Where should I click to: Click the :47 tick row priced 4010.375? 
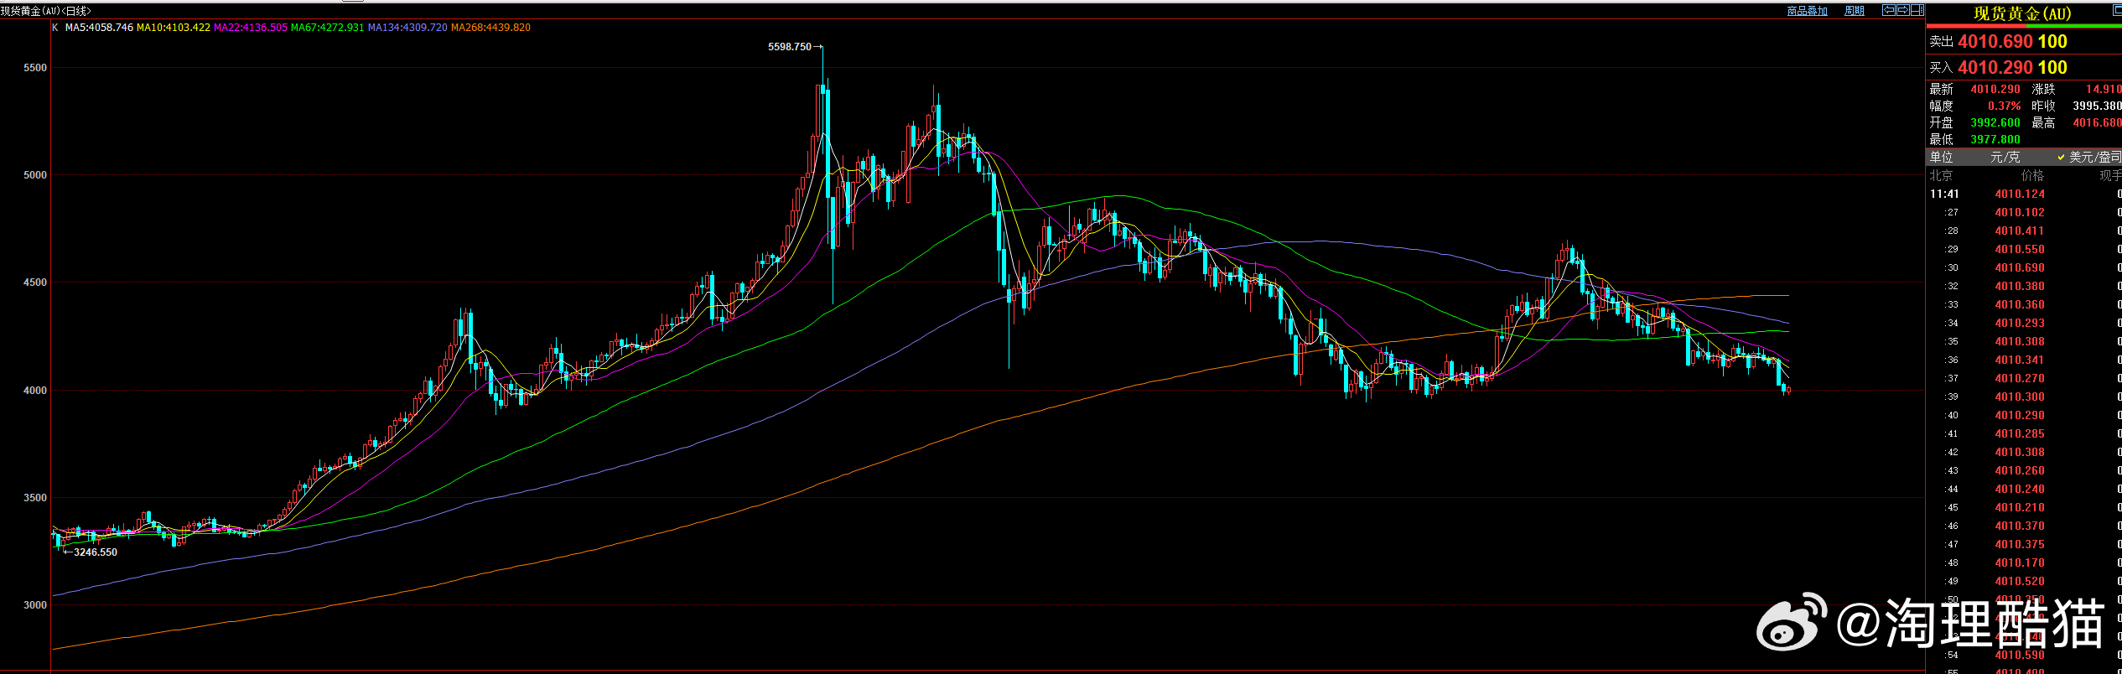2024,544
